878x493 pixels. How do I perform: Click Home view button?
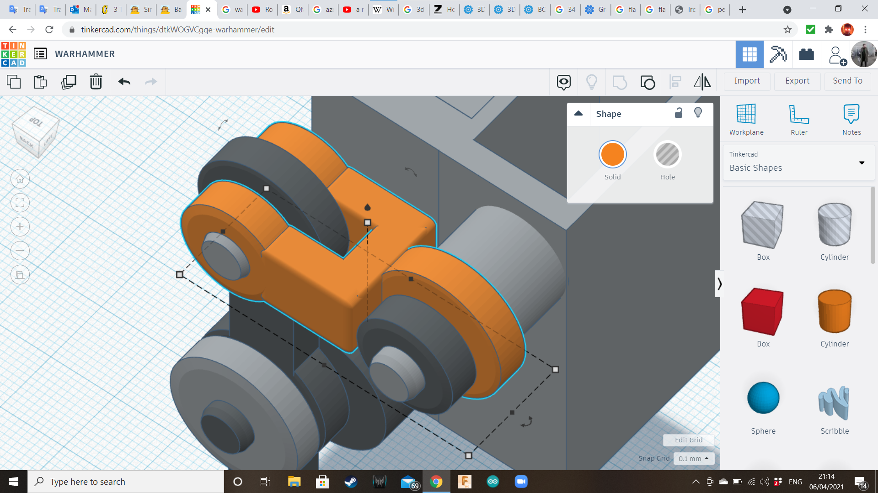point(20,179)
